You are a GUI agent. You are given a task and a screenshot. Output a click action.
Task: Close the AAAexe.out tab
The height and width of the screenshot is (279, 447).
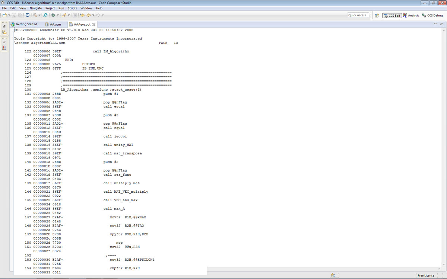coord(94,24)
